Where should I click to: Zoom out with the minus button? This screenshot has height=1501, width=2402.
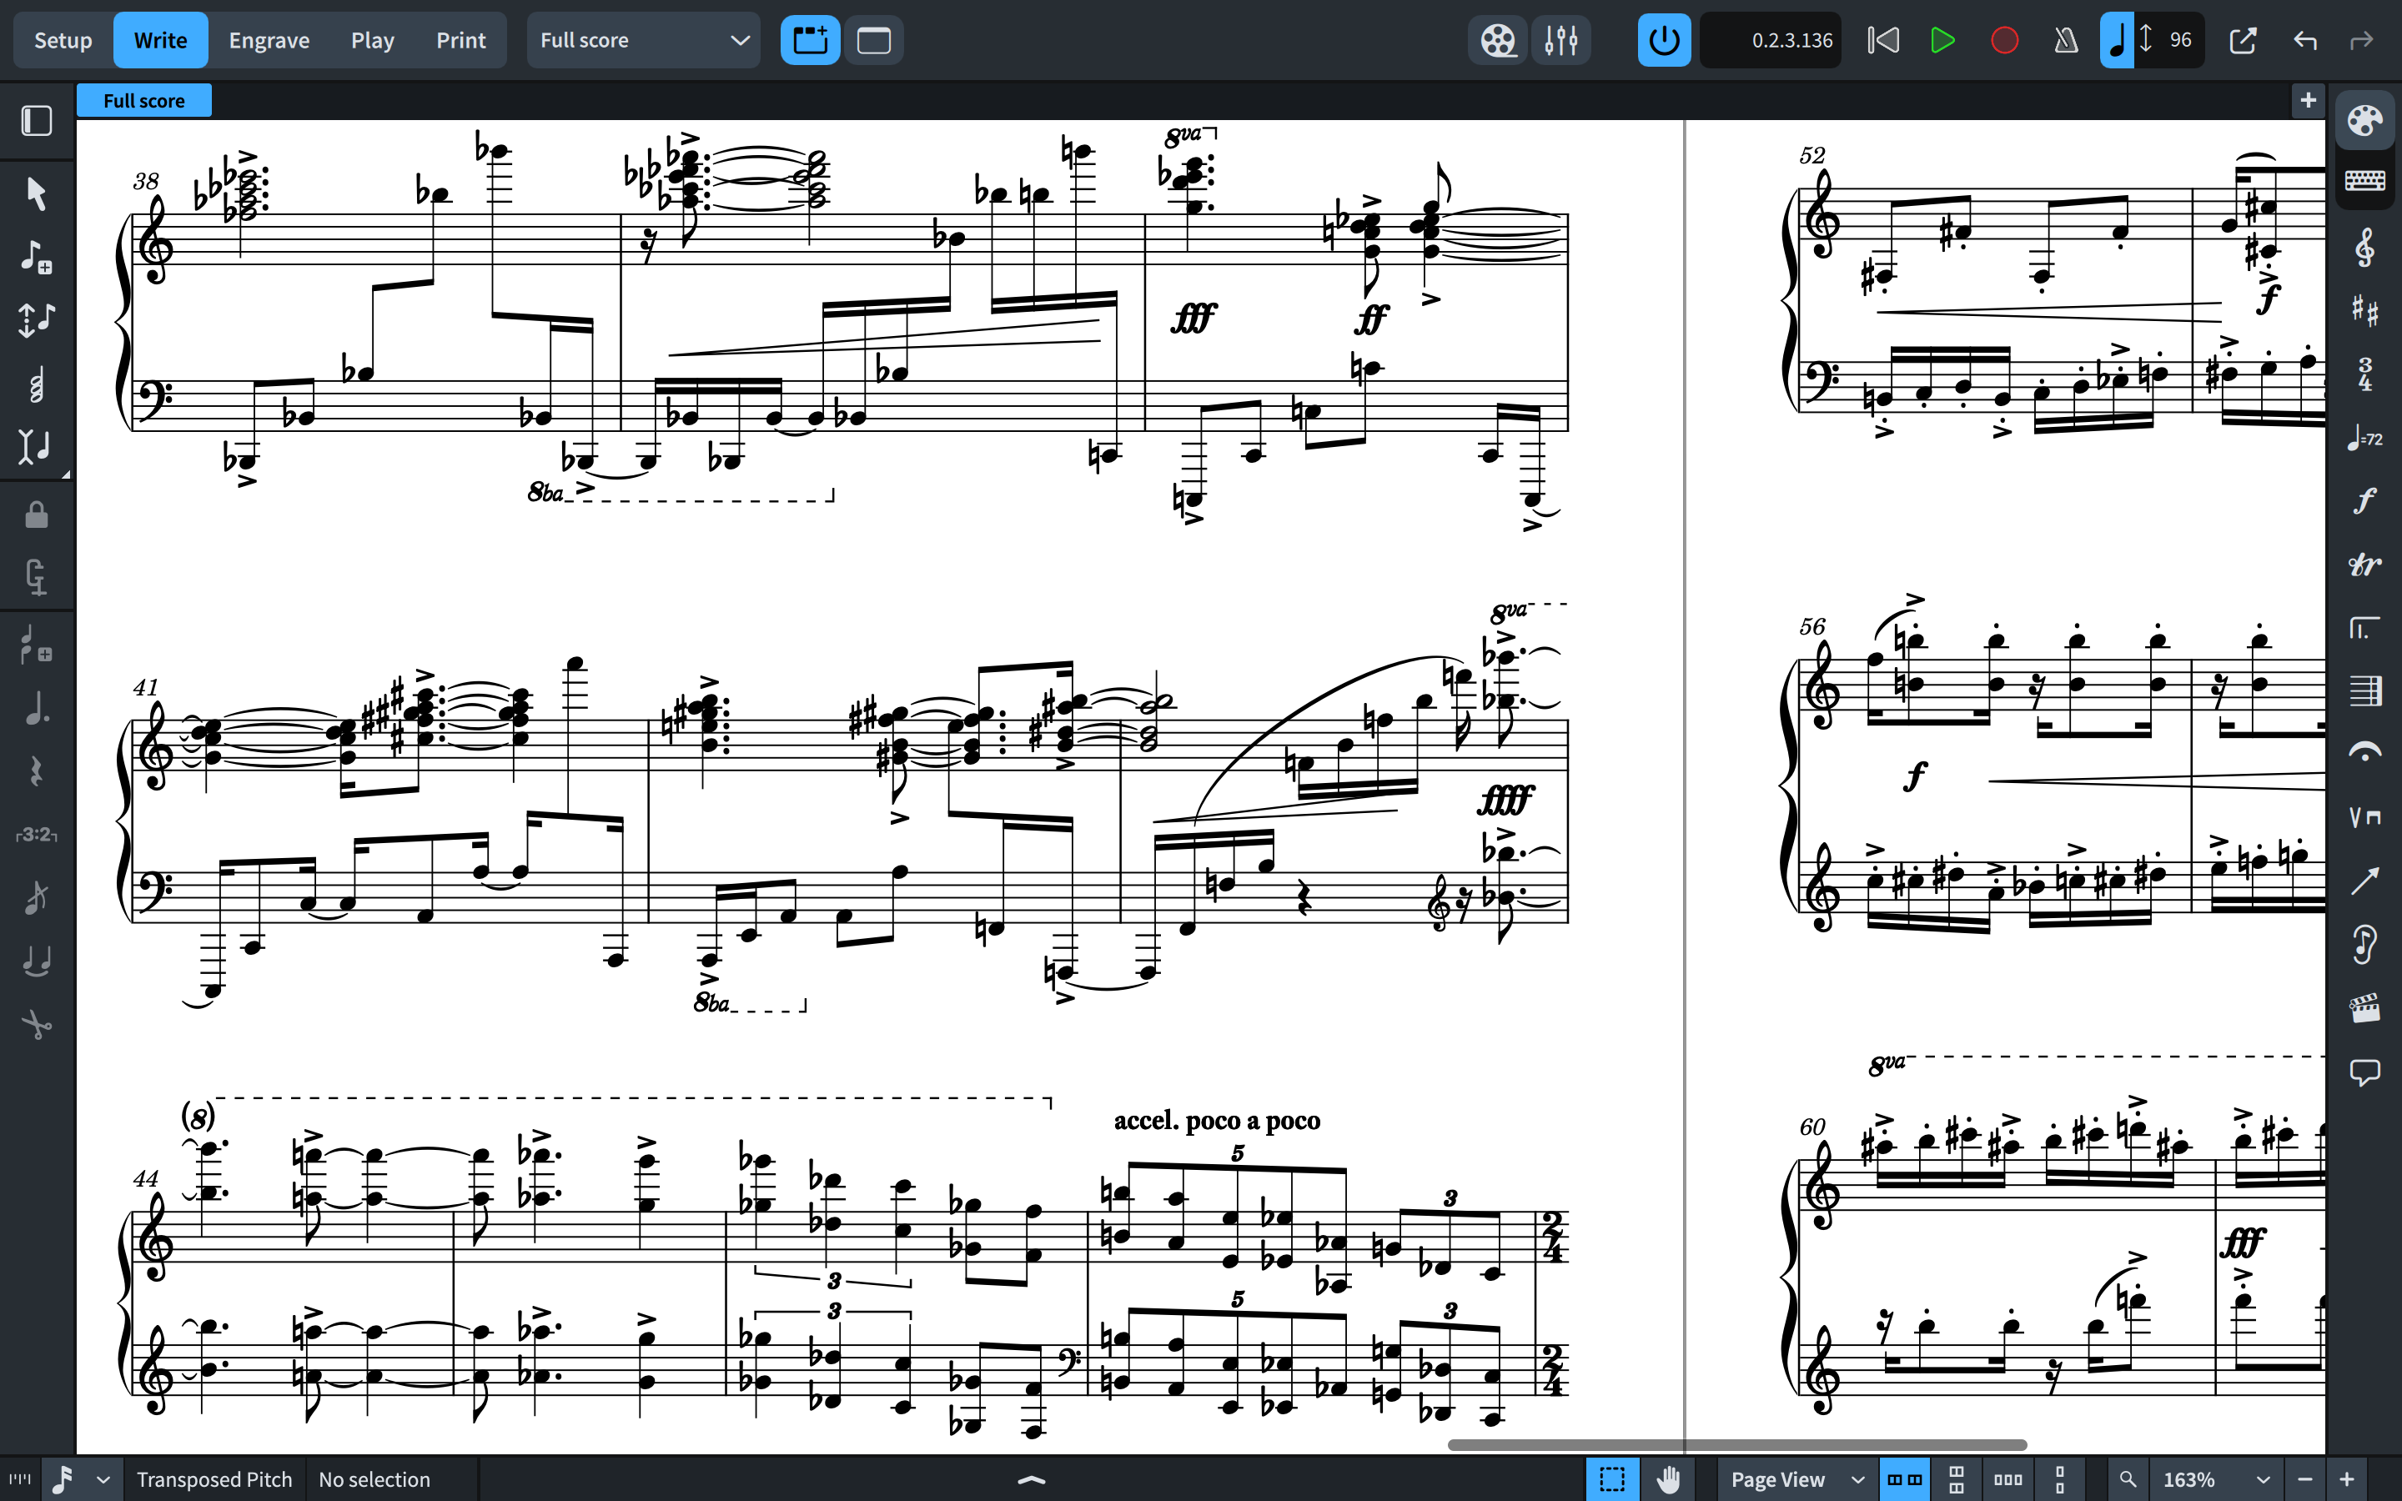[x=2304, y=1479]
